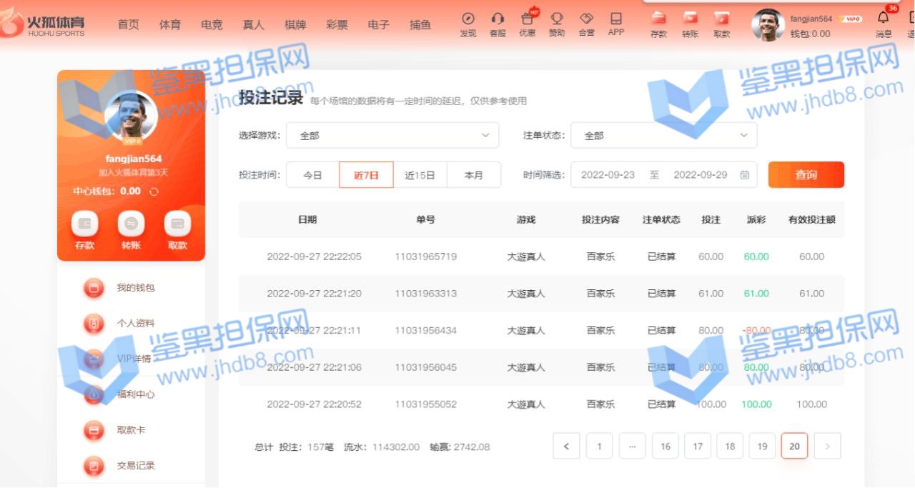
Task: Click 存款 deposit icon in top bar
Action: coord(658,19)
